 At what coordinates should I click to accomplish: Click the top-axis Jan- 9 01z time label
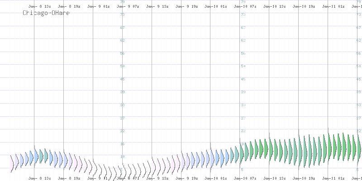[99, 7]
